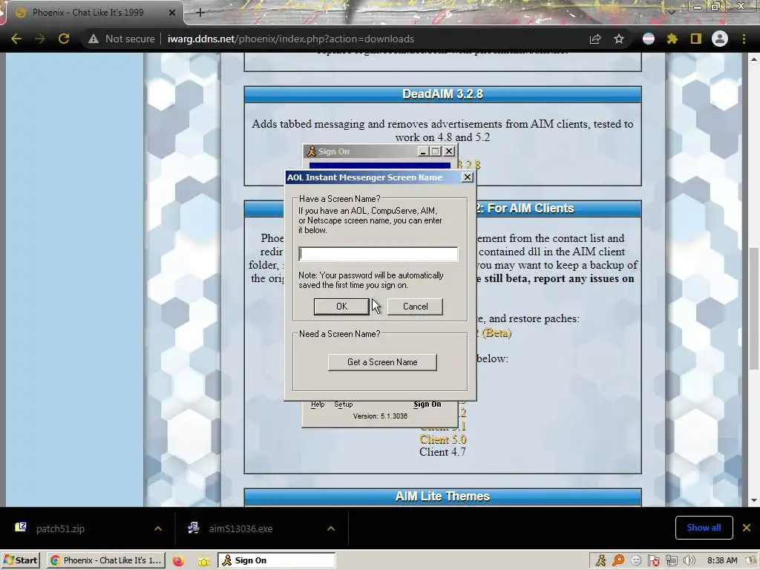Open the Windows Start menu
The image size is (760, 570).
(x=20, y=560)
